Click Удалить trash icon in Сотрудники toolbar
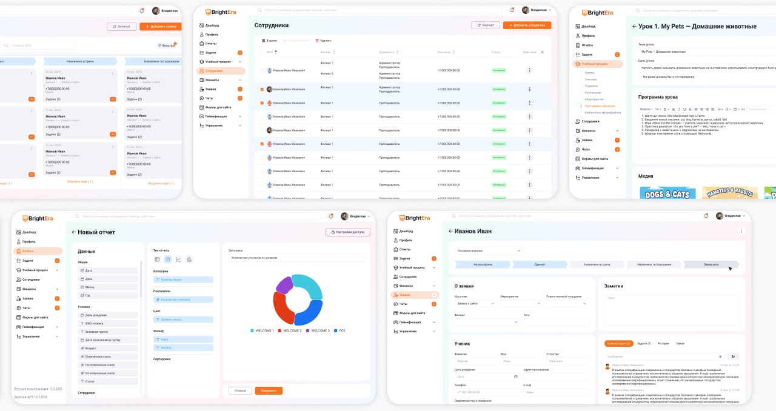Screen dimensions: 776x411 (x=317, y=40)
